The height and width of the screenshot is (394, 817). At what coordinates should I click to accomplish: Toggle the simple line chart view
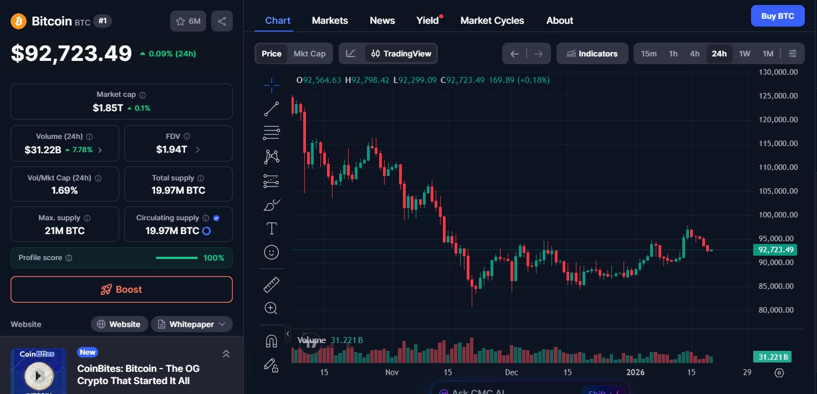click(x=351, y=54)
